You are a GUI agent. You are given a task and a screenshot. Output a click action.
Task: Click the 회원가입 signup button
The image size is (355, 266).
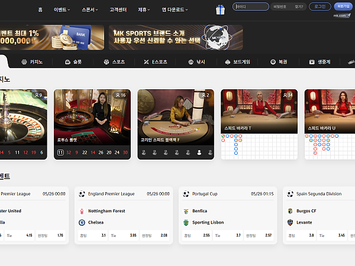pyautogui.click(x=343, y=7)
